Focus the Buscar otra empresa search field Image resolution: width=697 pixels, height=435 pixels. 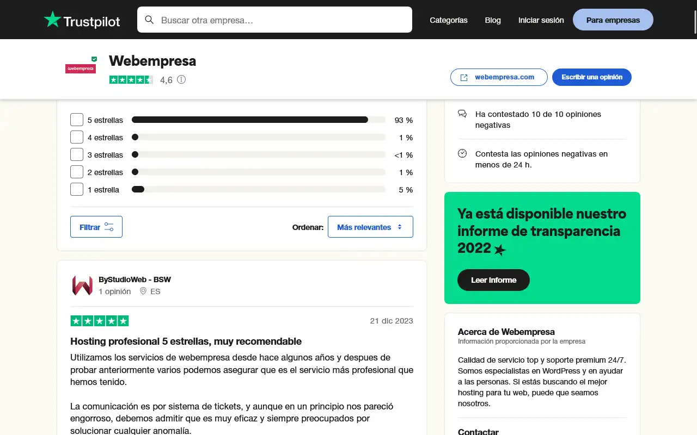(x=274, y=20)
